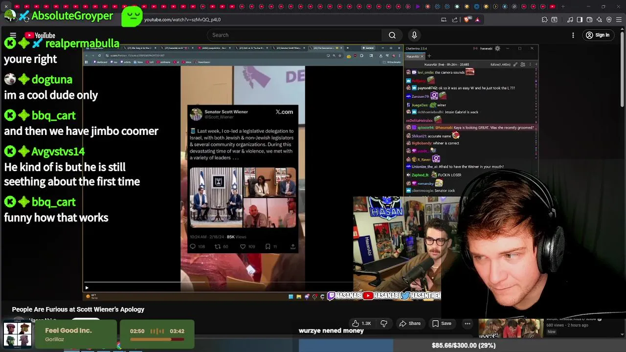Open the Brave Wallet icon
The width and height of the screenshot is (626, 352).
click(589, 20)
